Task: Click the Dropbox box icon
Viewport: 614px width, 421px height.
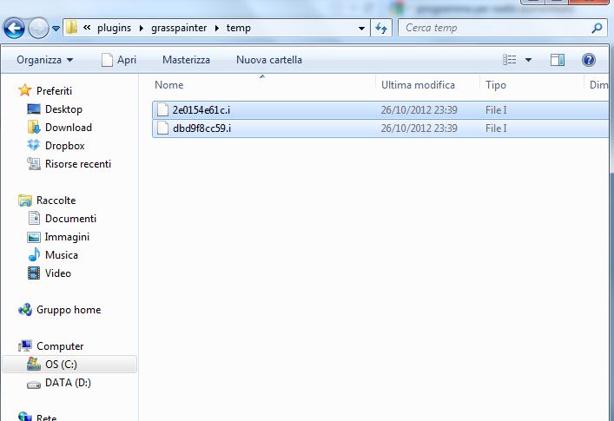Action: [x=34, y=145]
